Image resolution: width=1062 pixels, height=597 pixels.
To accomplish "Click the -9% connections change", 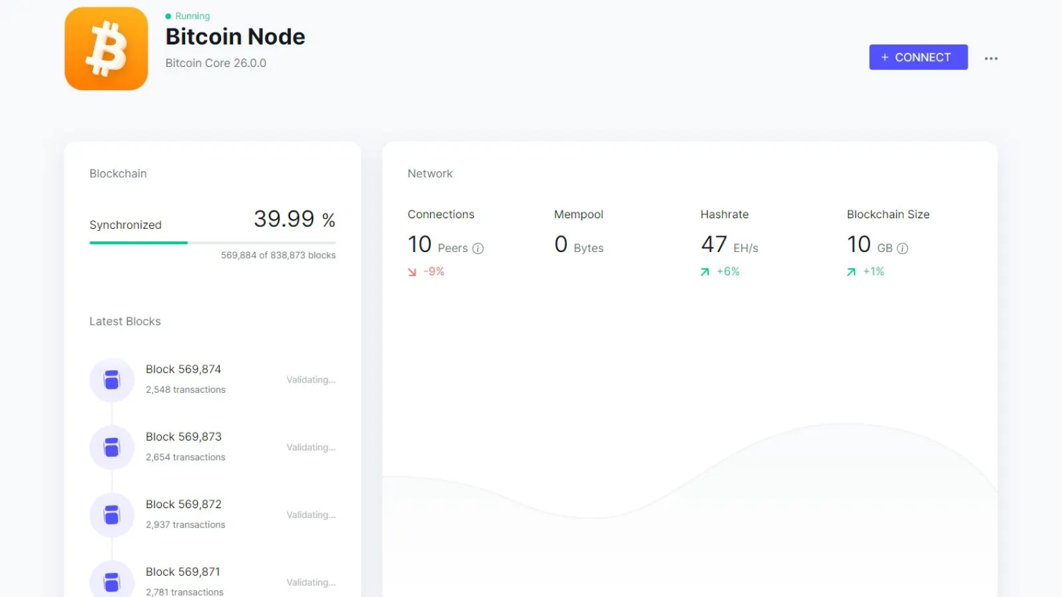I will pos(434,272).
